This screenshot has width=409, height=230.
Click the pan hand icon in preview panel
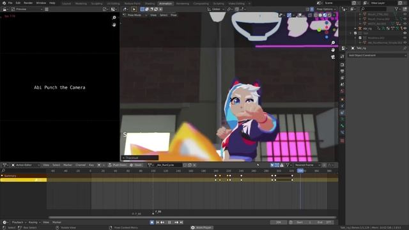coord(114,24)
